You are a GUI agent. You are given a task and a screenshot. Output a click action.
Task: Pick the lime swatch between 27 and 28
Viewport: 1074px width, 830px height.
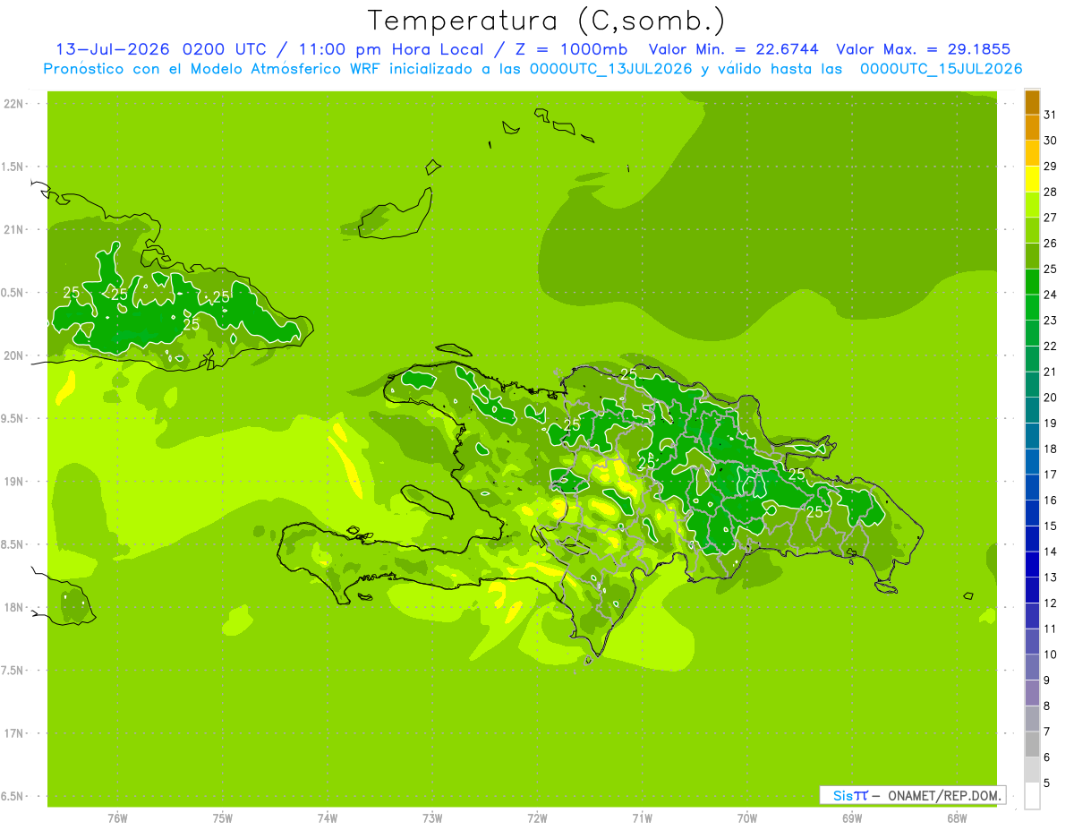point(1032,205)
